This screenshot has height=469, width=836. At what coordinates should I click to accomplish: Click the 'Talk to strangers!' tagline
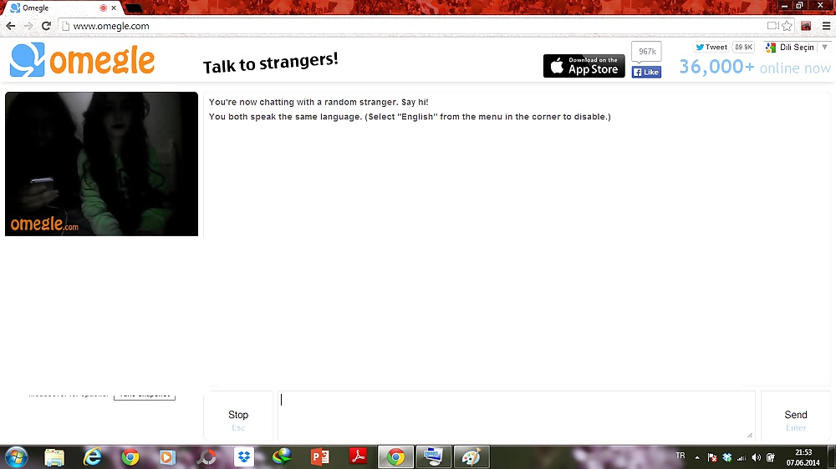tap(270, 63)
